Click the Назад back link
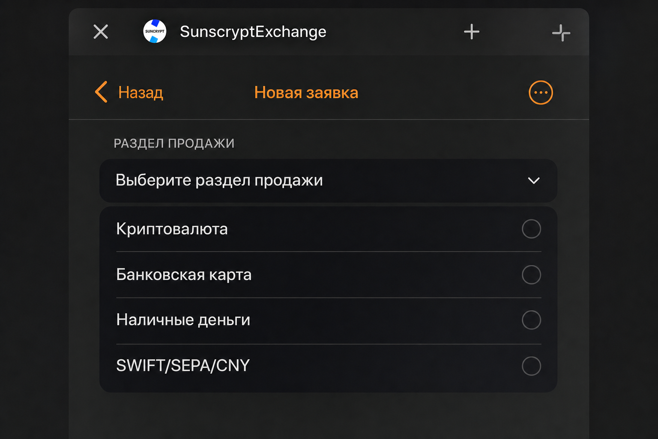 point(141,93)
